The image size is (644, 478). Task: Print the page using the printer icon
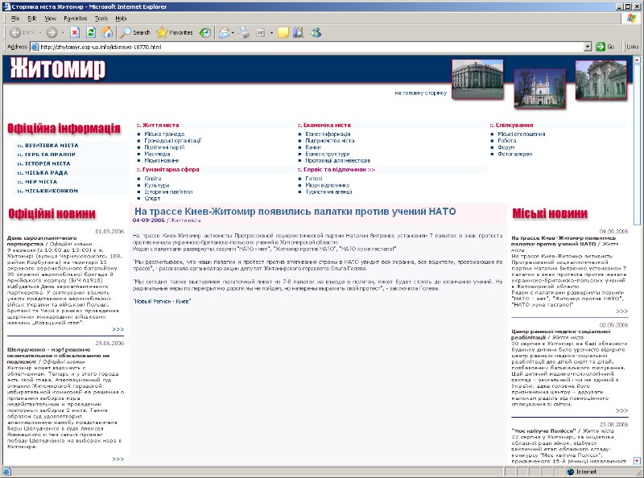point(244,32)
